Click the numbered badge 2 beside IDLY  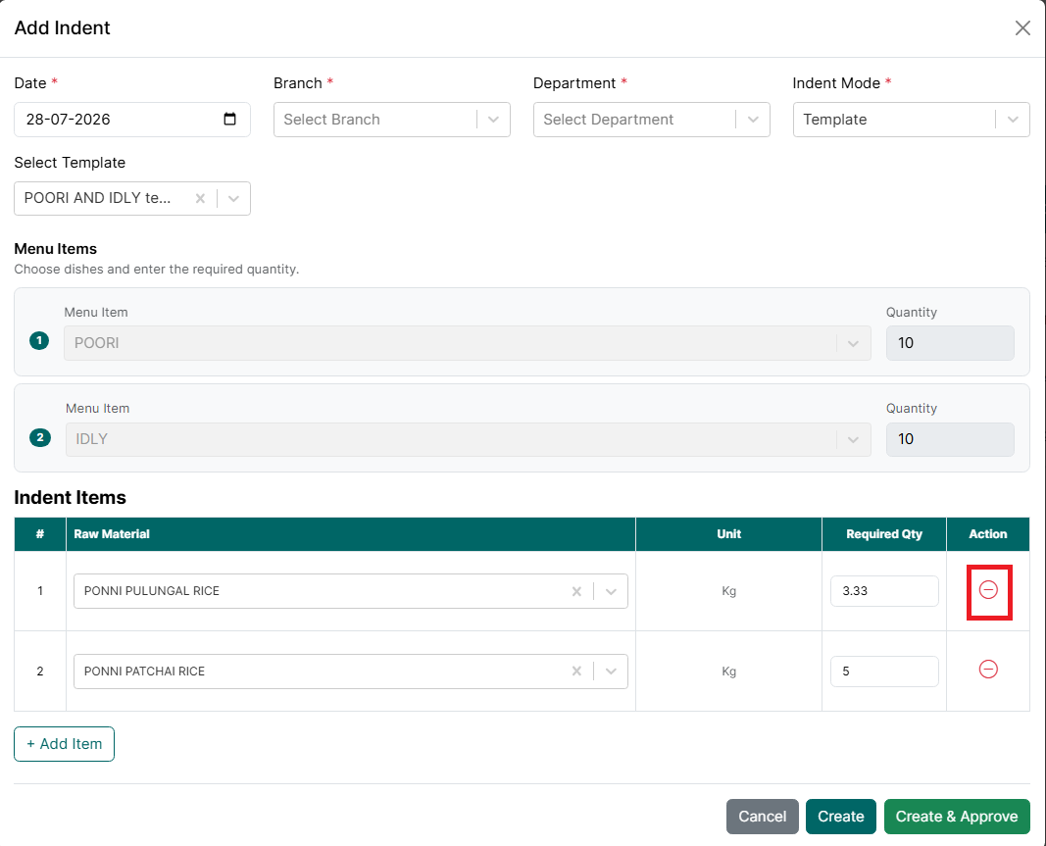click(x=40, y=437)
